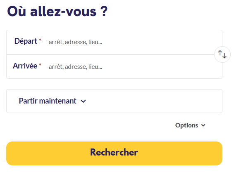Click the Arrivée placeholder "arrêt, adresse, lieu..."
This screenshot has height=172, width=234.
75,67
